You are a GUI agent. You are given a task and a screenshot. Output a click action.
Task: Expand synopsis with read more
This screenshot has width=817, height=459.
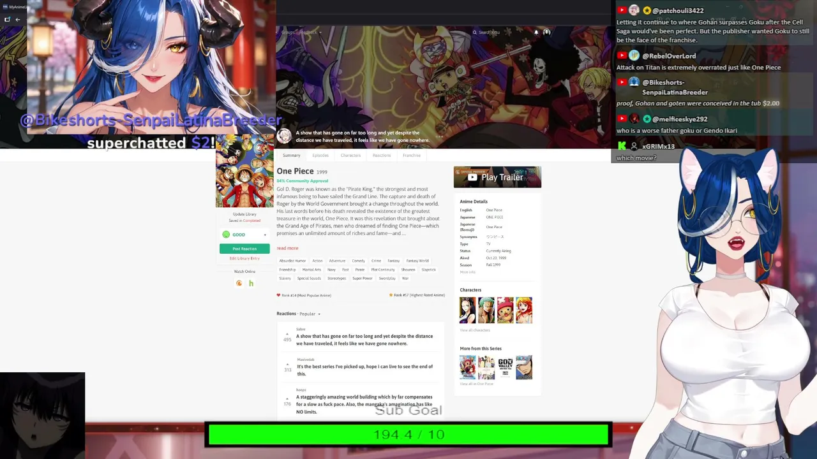(287, 248)
